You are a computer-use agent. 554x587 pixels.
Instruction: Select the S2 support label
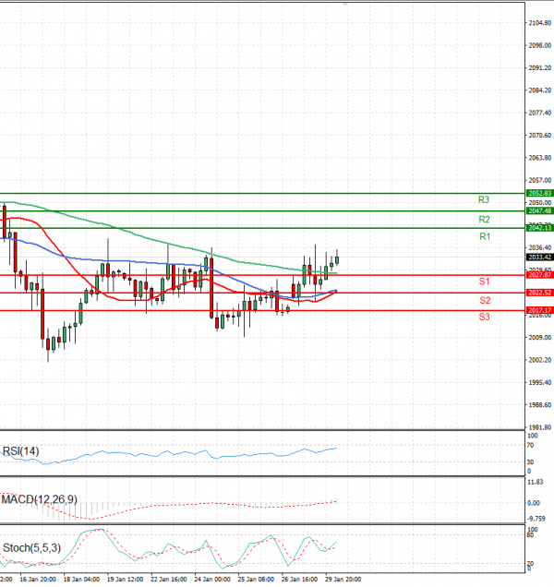click(485, 300)
